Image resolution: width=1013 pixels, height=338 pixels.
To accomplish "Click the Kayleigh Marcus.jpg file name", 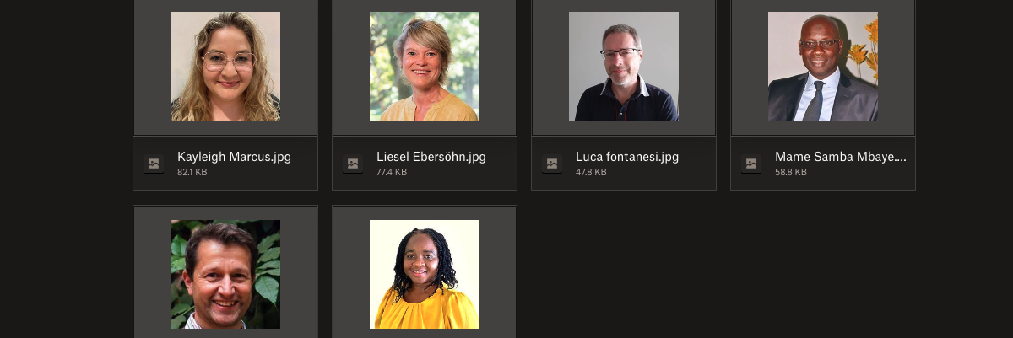I will [x=234, y=157].
